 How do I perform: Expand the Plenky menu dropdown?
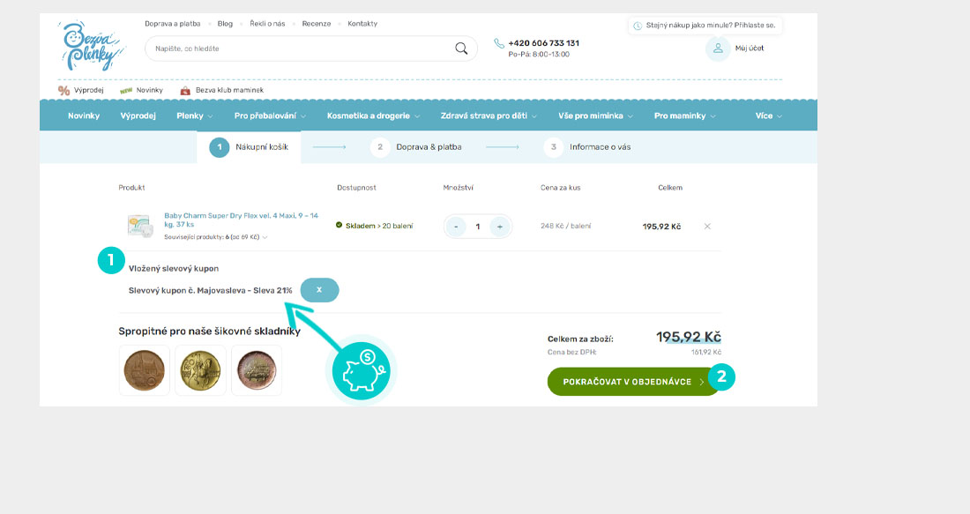point(194,115)
